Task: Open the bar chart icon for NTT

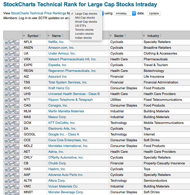Action: pyautogui.click(x=7, y=100)
